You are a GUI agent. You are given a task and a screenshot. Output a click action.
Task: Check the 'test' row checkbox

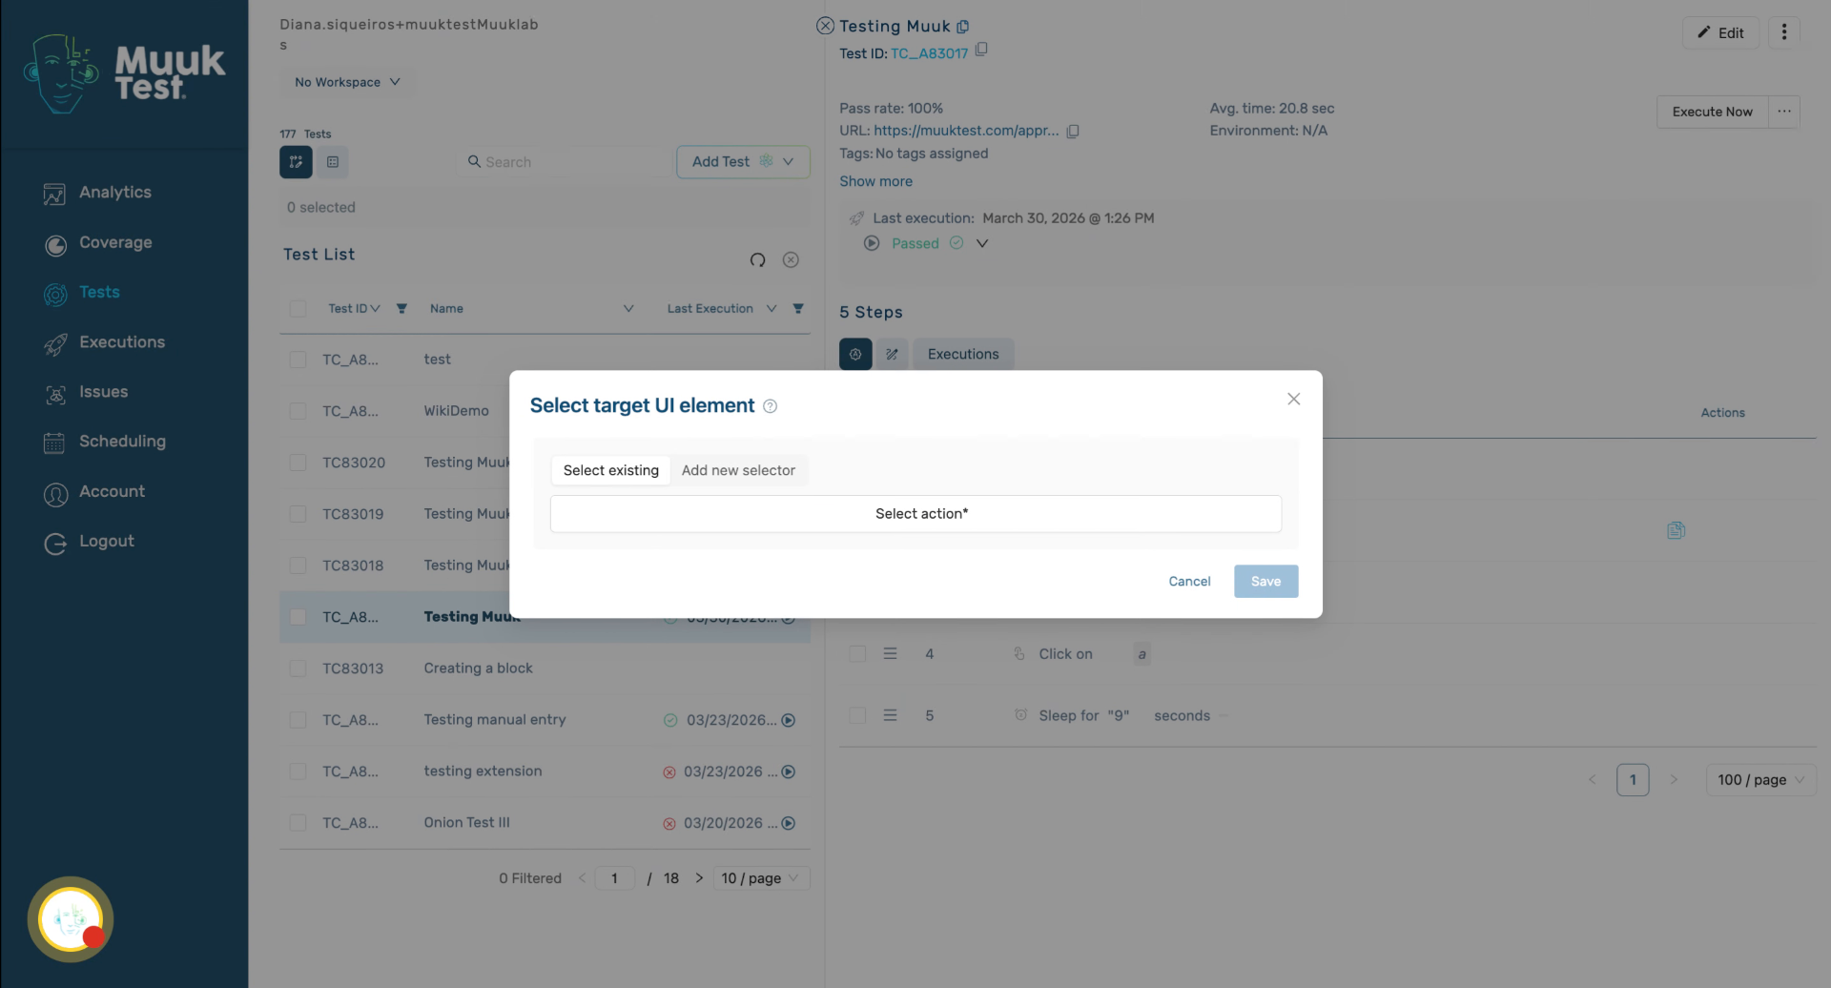pyautogui.click(x=298, y=360)
